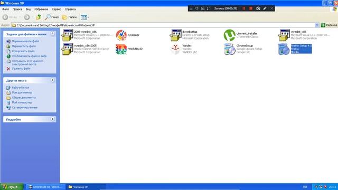Open the Правка menu
Screen dimensions: 338x190
pyautogui.click(x=17, y=9)
